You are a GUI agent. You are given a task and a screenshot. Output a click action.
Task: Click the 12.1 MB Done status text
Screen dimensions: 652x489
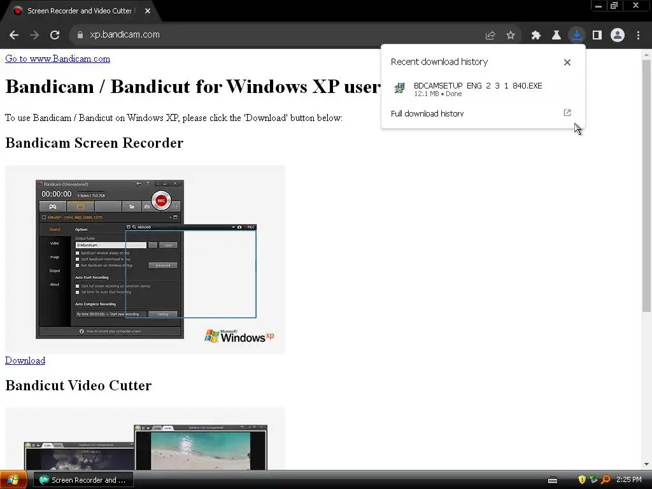pos(438,94)
